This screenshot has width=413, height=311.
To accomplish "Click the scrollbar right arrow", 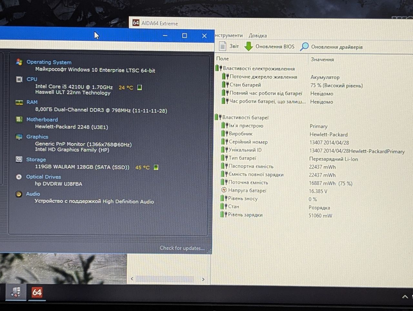I will click(203, 279).
